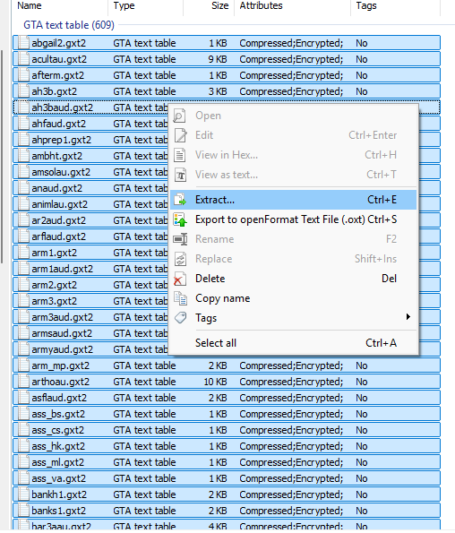This screenshot has width=455, height=533.
Task: Collapse the GTA text table (609) group
Action: point(69,25)
